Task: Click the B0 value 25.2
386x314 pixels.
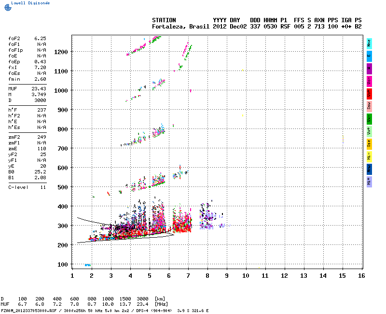Action: [x=40, y=172]
